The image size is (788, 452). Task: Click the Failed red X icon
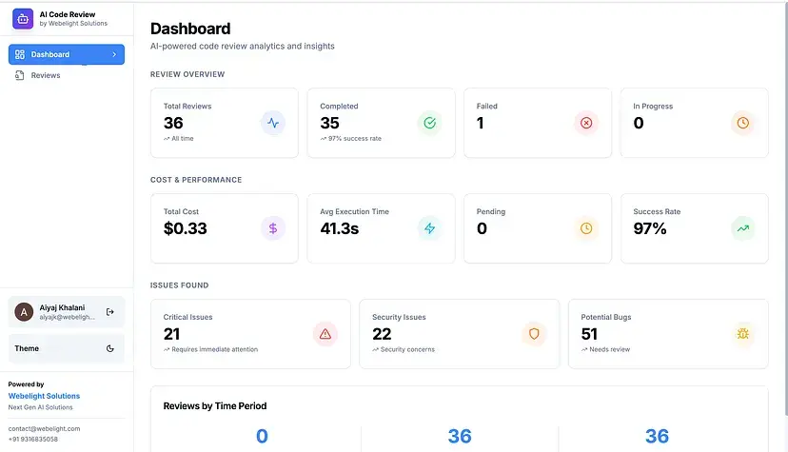coord(586,123)
